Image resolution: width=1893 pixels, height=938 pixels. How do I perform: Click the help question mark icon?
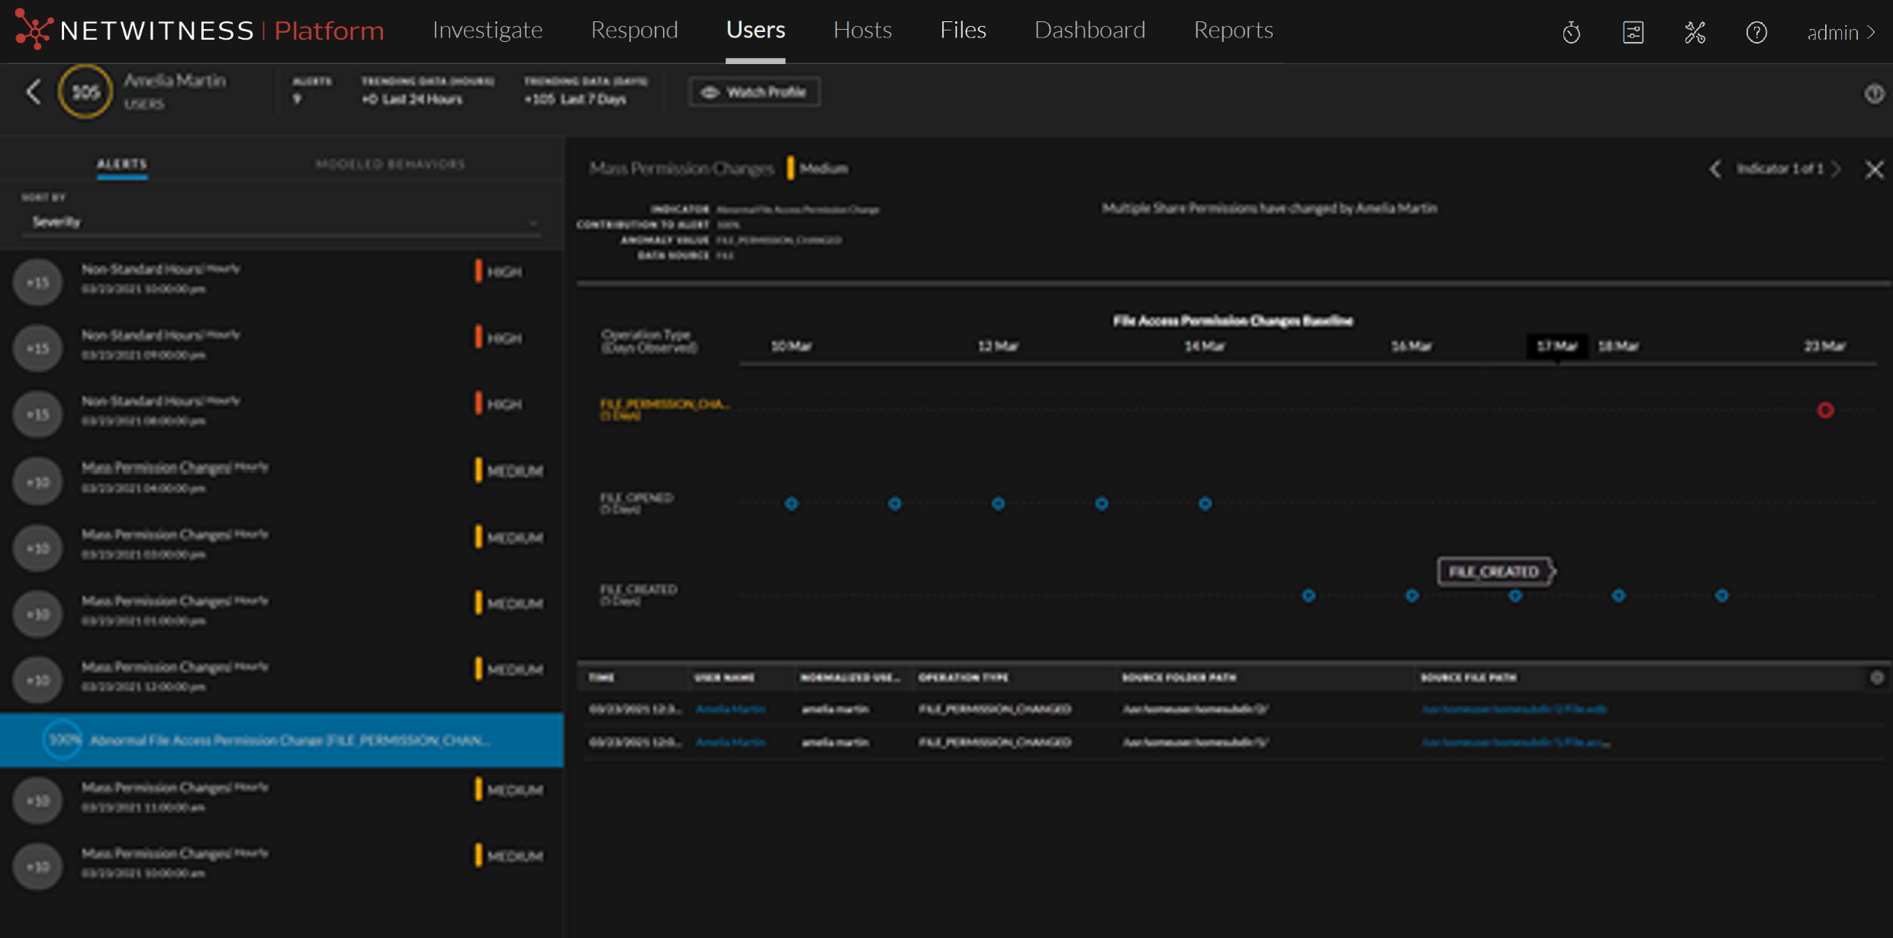[x=1756, y=32]
